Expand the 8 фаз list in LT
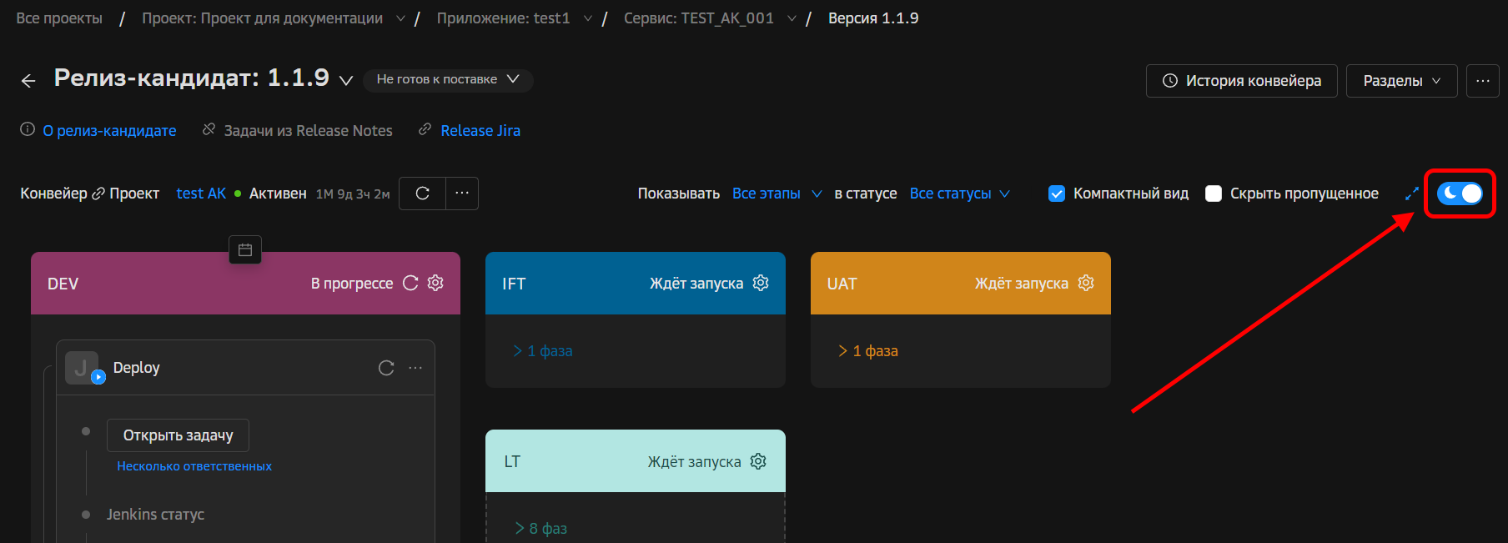Screen dimensions: 1508x543 541,528
